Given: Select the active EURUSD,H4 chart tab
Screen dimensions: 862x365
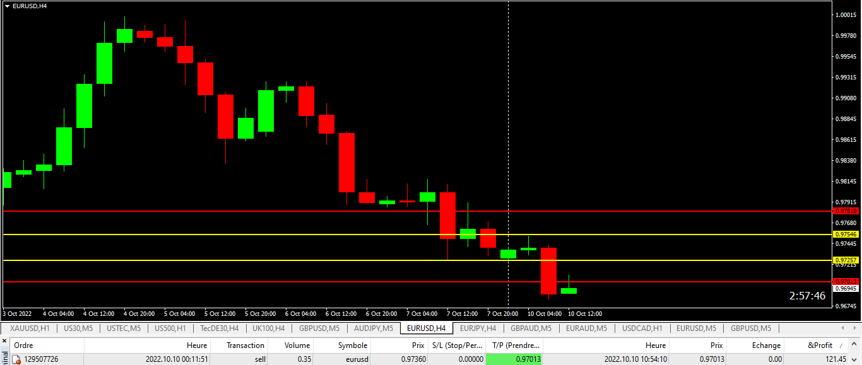Looking at the screenshot, I should (x=426, y=328).
